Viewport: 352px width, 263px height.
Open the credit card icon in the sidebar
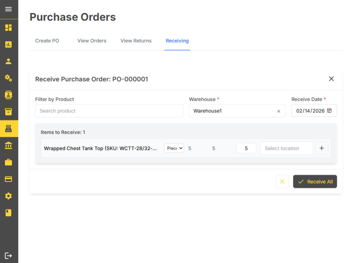(x=8, y=179)
